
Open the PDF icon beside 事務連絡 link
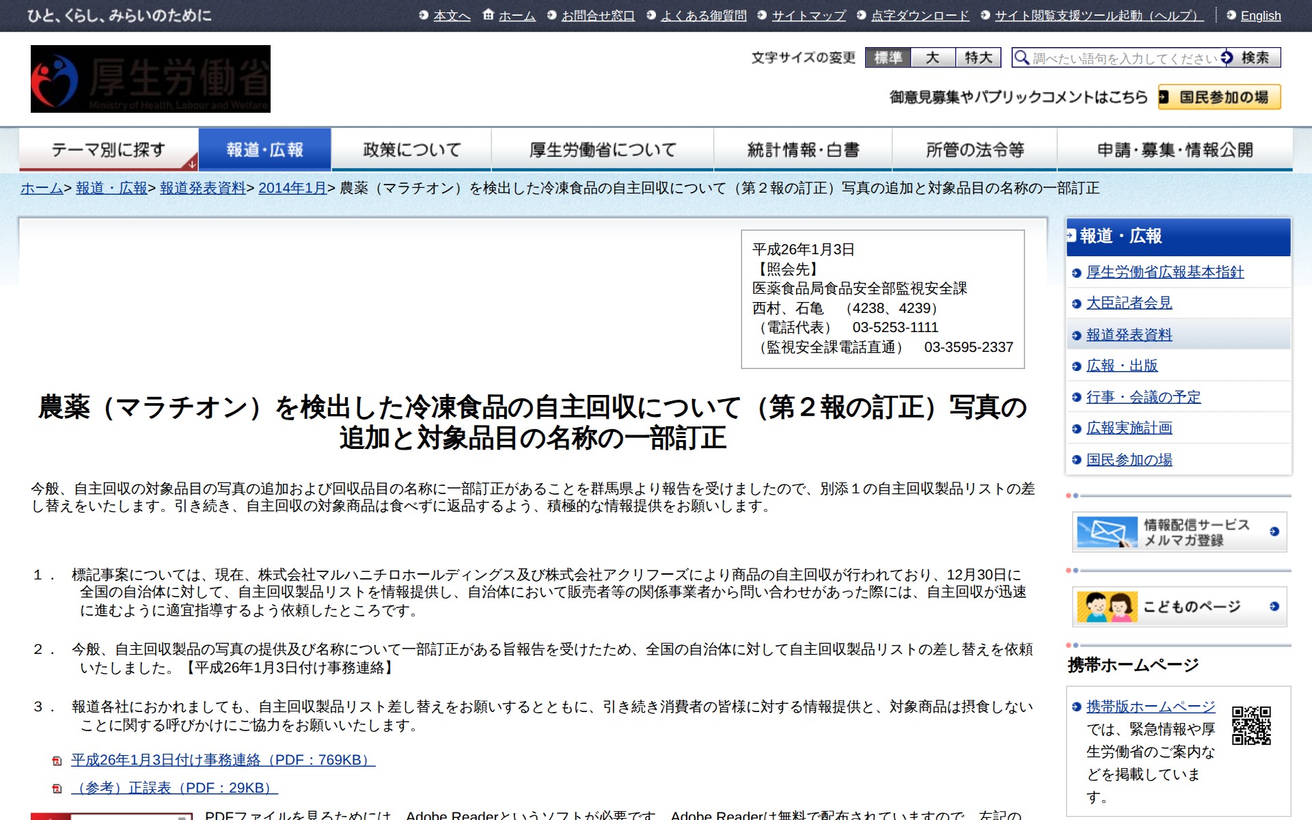click(57, 761)
